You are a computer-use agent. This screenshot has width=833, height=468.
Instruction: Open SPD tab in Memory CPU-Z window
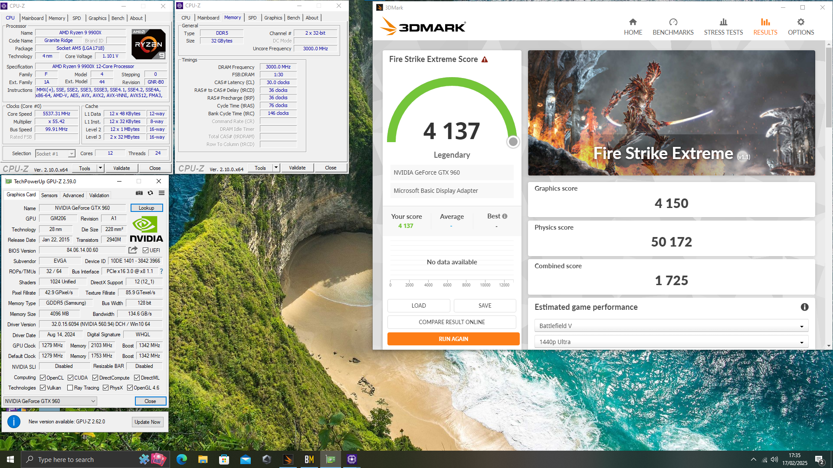tap(253, 18)
